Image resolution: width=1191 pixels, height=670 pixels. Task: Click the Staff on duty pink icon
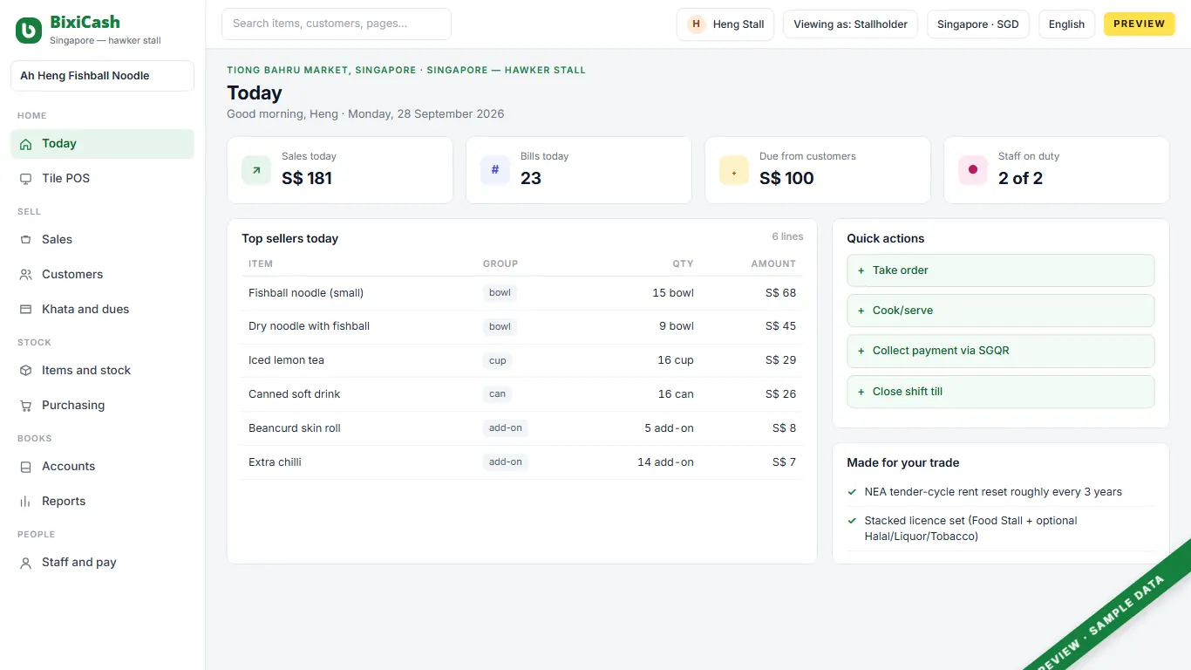(x=973, y=170)
